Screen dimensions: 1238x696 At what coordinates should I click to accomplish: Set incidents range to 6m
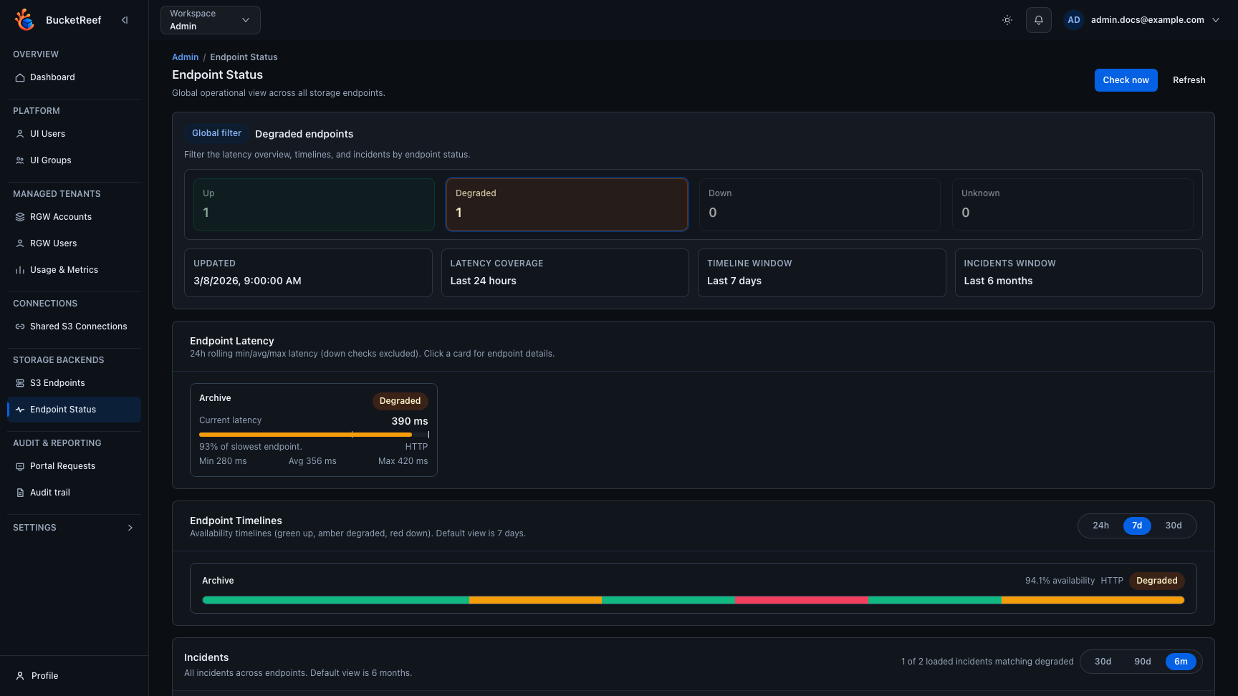1181,662
